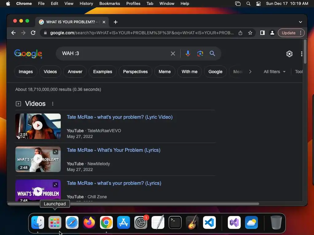Select the Answer filter chip

[x=75, y=72]
